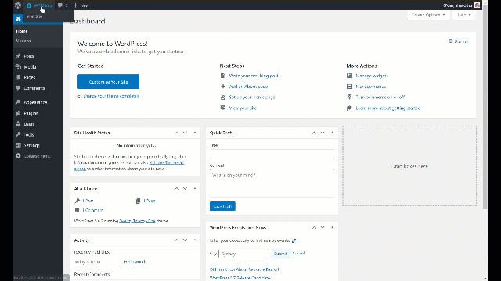
Task: Click the Save Draft button
Action: pos(222,206)
